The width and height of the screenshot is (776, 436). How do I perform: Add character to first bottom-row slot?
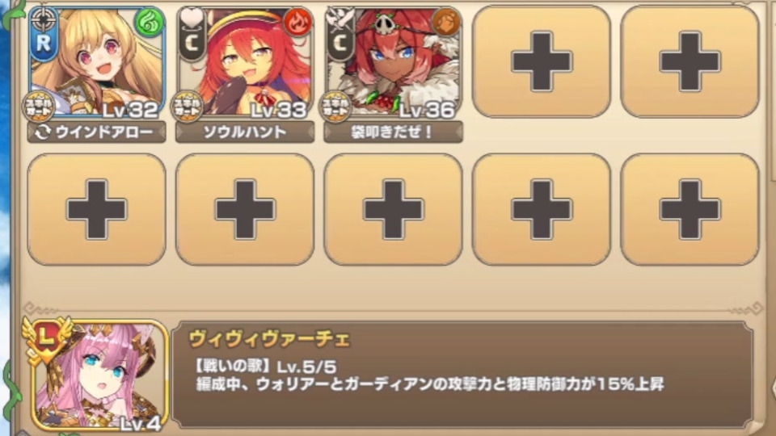click(x=96, y=210)
